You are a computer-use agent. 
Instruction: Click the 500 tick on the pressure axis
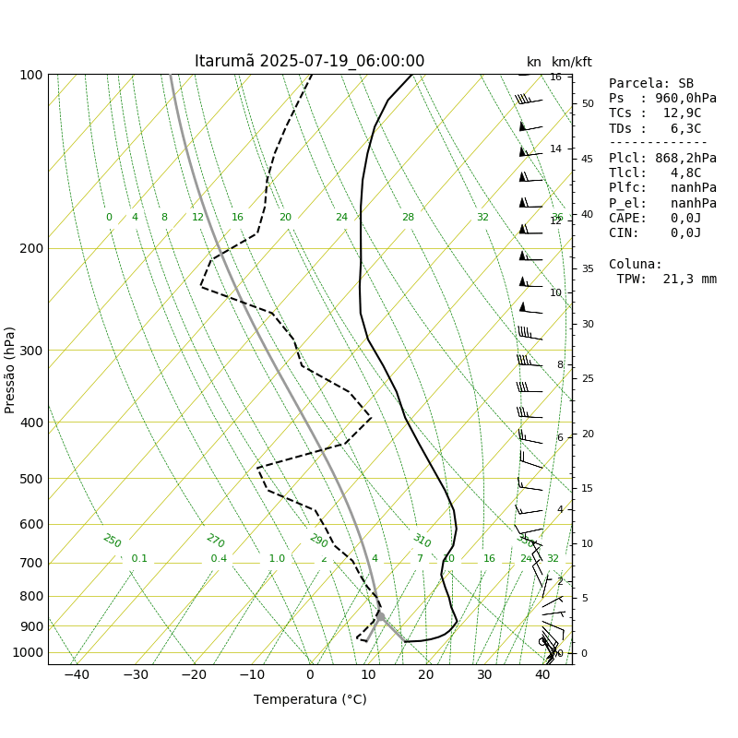click(x=31, y=479)
